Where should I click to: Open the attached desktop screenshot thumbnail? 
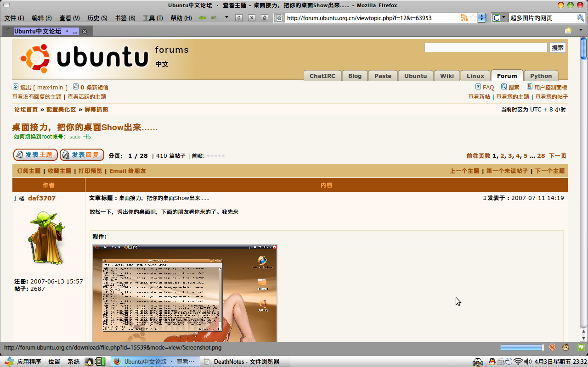(x=185, y=293)
